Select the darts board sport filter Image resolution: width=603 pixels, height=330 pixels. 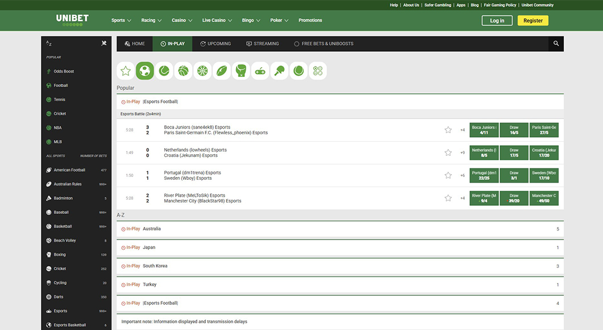coord(203,71)
